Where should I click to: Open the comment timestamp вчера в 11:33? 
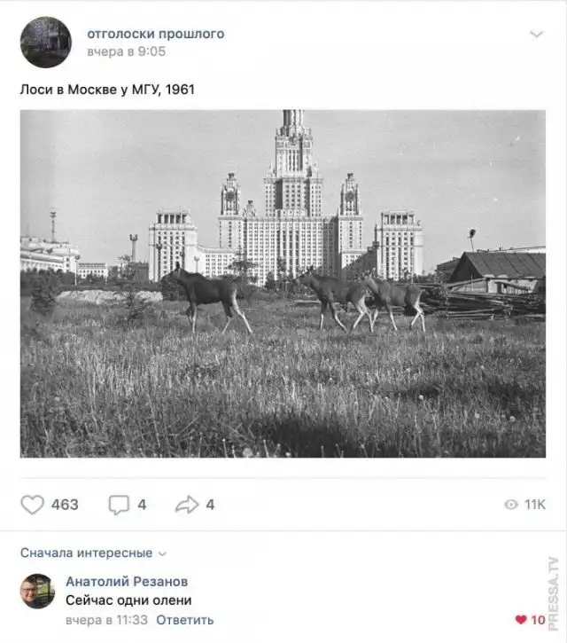pyautogui.click(x=106, y=620)
